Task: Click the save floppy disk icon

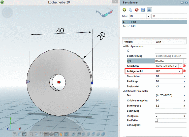Action: click(143, 10)
